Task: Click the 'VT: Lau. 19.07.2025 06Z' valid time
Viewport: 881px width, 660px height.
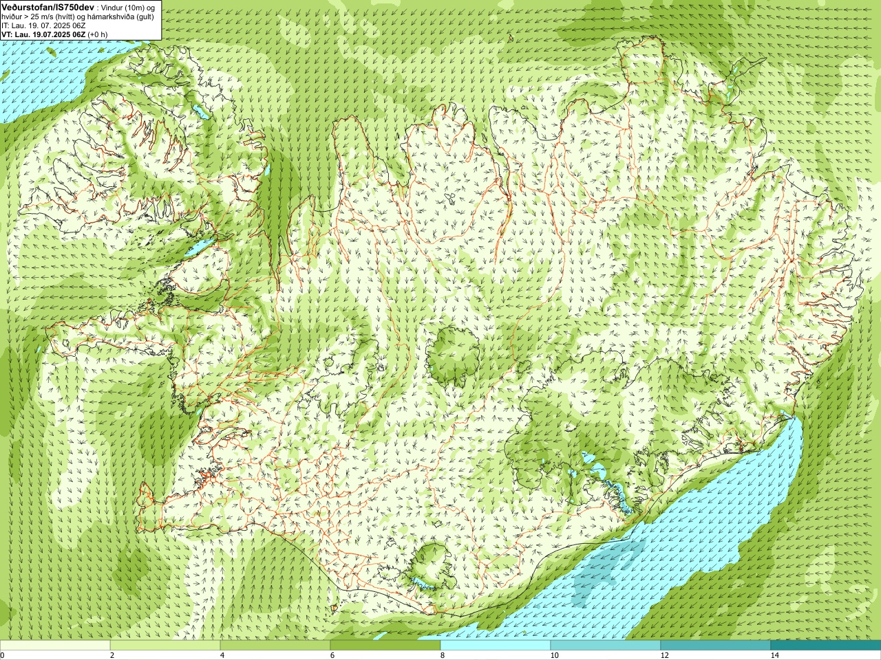Action: click(x=43, y=34)
